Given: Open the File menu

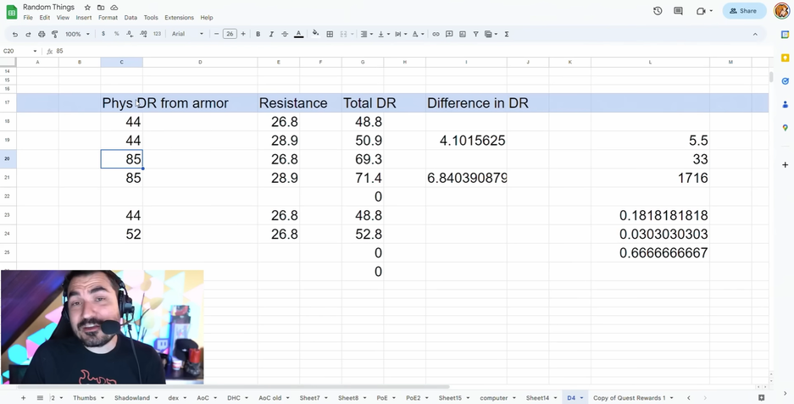Looking at the screenshot, I should pyautogui.click(x=28, y=17).
